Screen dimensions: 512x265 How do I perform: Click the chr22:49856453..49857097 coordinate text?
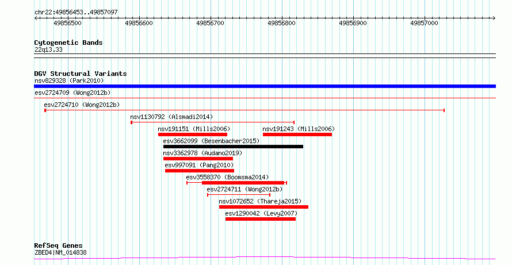click(x=76, y=13)
